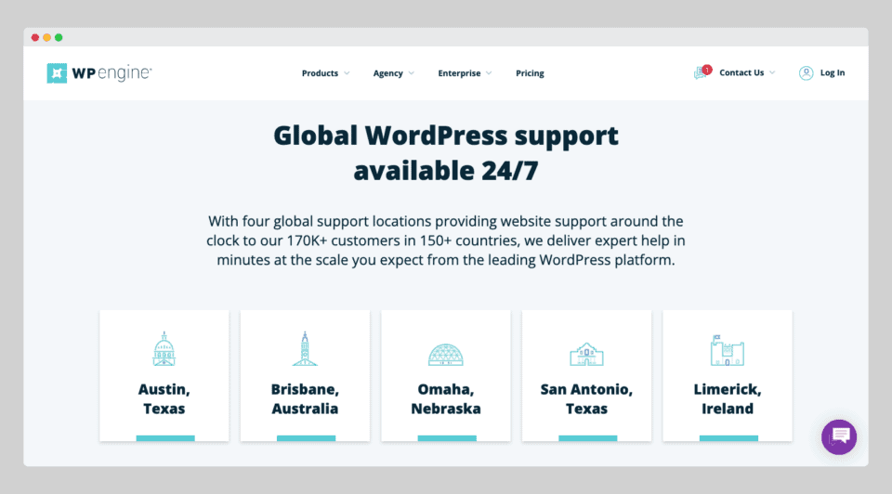This screenshot has width=892, height=494.
Task: Click the Omaha dome icon
Action: click(445, 354)
